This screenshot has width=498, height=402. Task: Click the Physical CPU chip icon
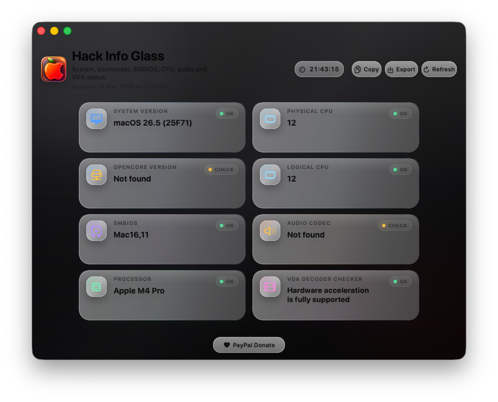click(270, 119)
